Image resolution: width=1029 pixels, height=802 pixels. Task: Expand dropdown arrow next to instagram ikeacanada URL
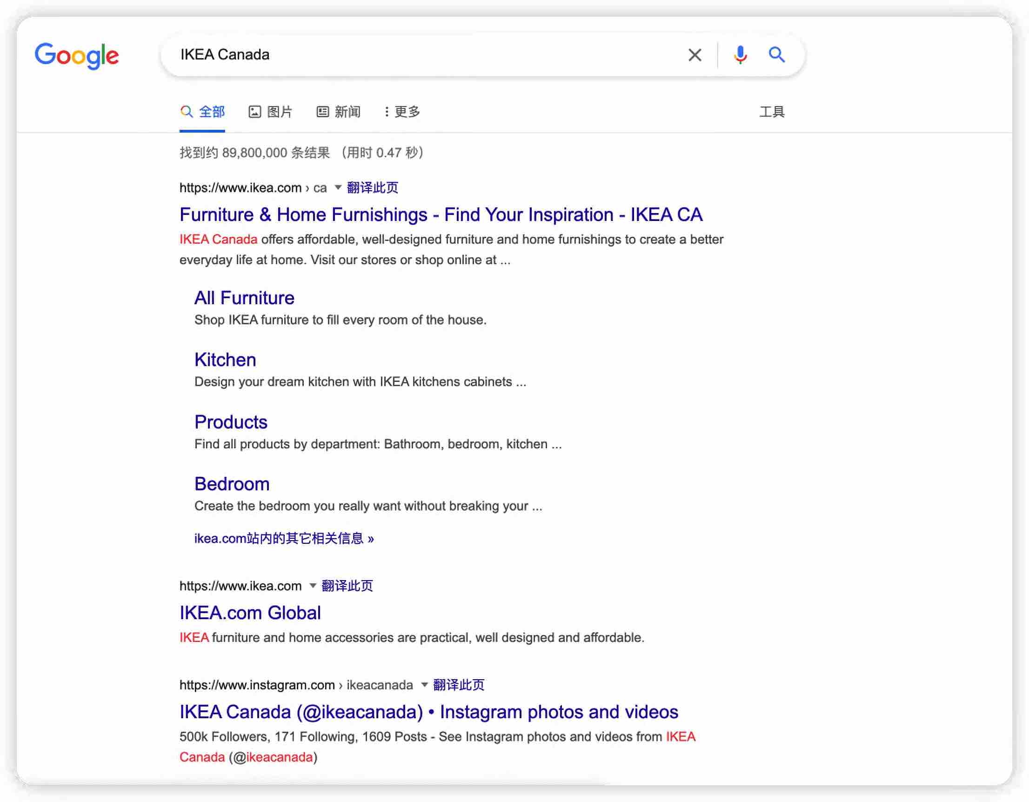click(424, 685)
